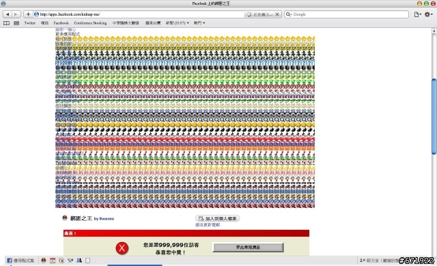Screen dimensions: 437x266
Task: Open the by 6waves developer link
Action: 104,219
